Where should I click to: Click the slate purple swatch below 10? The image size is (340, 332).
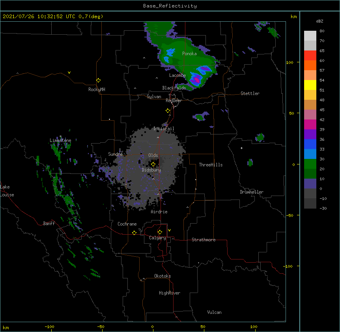[310, 184]
